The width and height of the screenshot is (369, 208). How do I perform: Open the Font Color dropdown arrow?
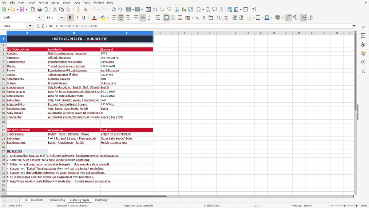99,18
